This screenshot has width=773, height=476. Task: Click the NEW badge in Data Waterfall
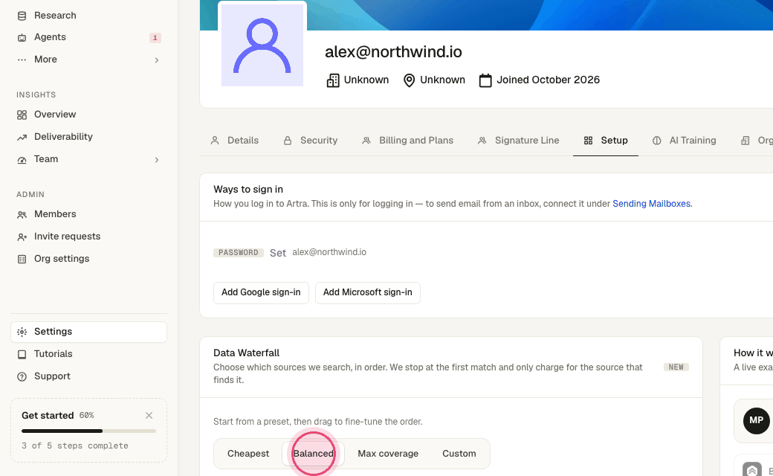(676, 367)
